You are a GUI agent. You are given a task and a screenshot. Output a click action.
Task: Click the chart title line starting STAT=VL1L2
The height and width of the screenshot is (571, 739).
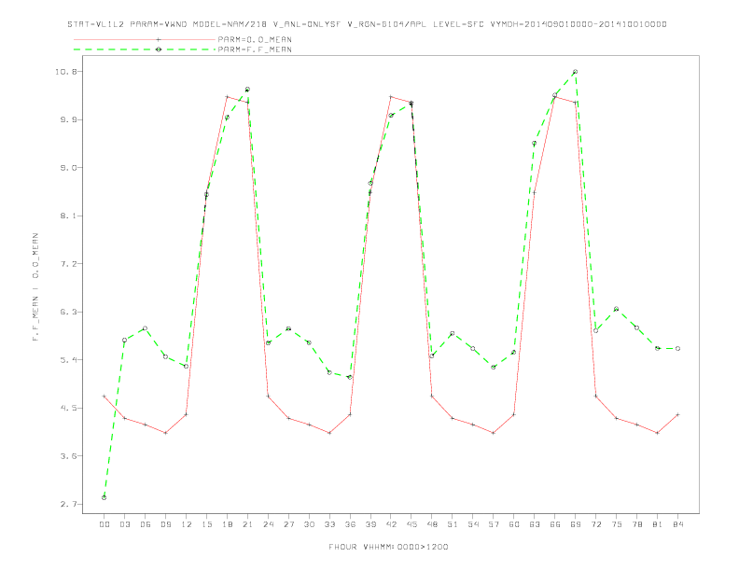pos(367,24)
